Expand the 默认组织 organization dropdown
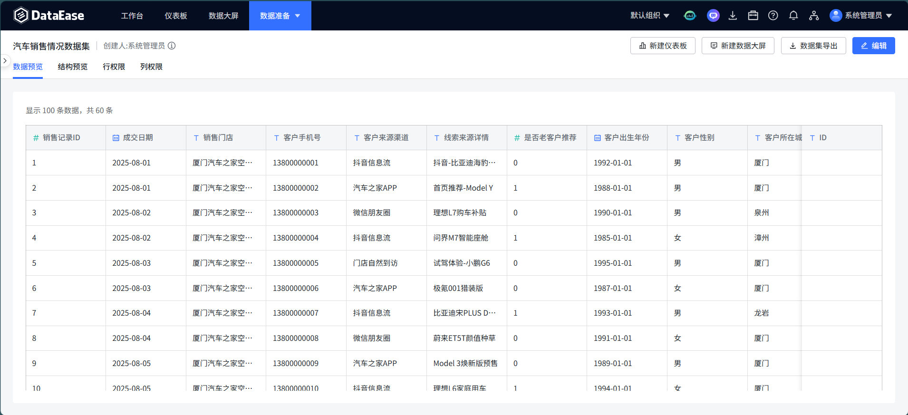The height and width of the screenshot is (415, 908). point(650,16)
